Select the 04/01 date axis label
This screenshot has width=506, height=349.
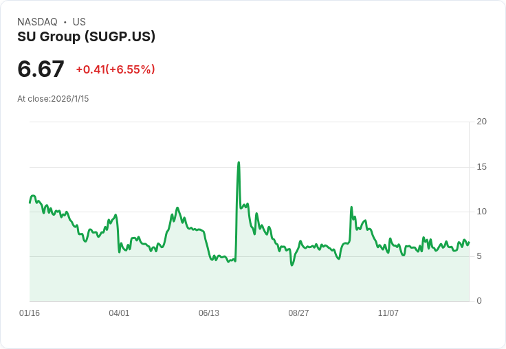119,313
